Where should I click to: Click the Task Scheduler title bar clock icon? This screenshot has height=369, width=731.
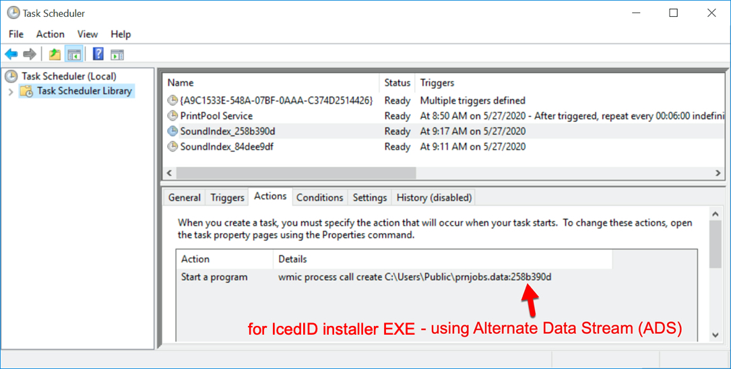(x=13, y=13)
